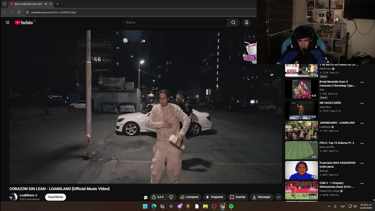This screenshot has width=375, height=211.
Task: Click the search magnifier button
Action: point(233,23)
